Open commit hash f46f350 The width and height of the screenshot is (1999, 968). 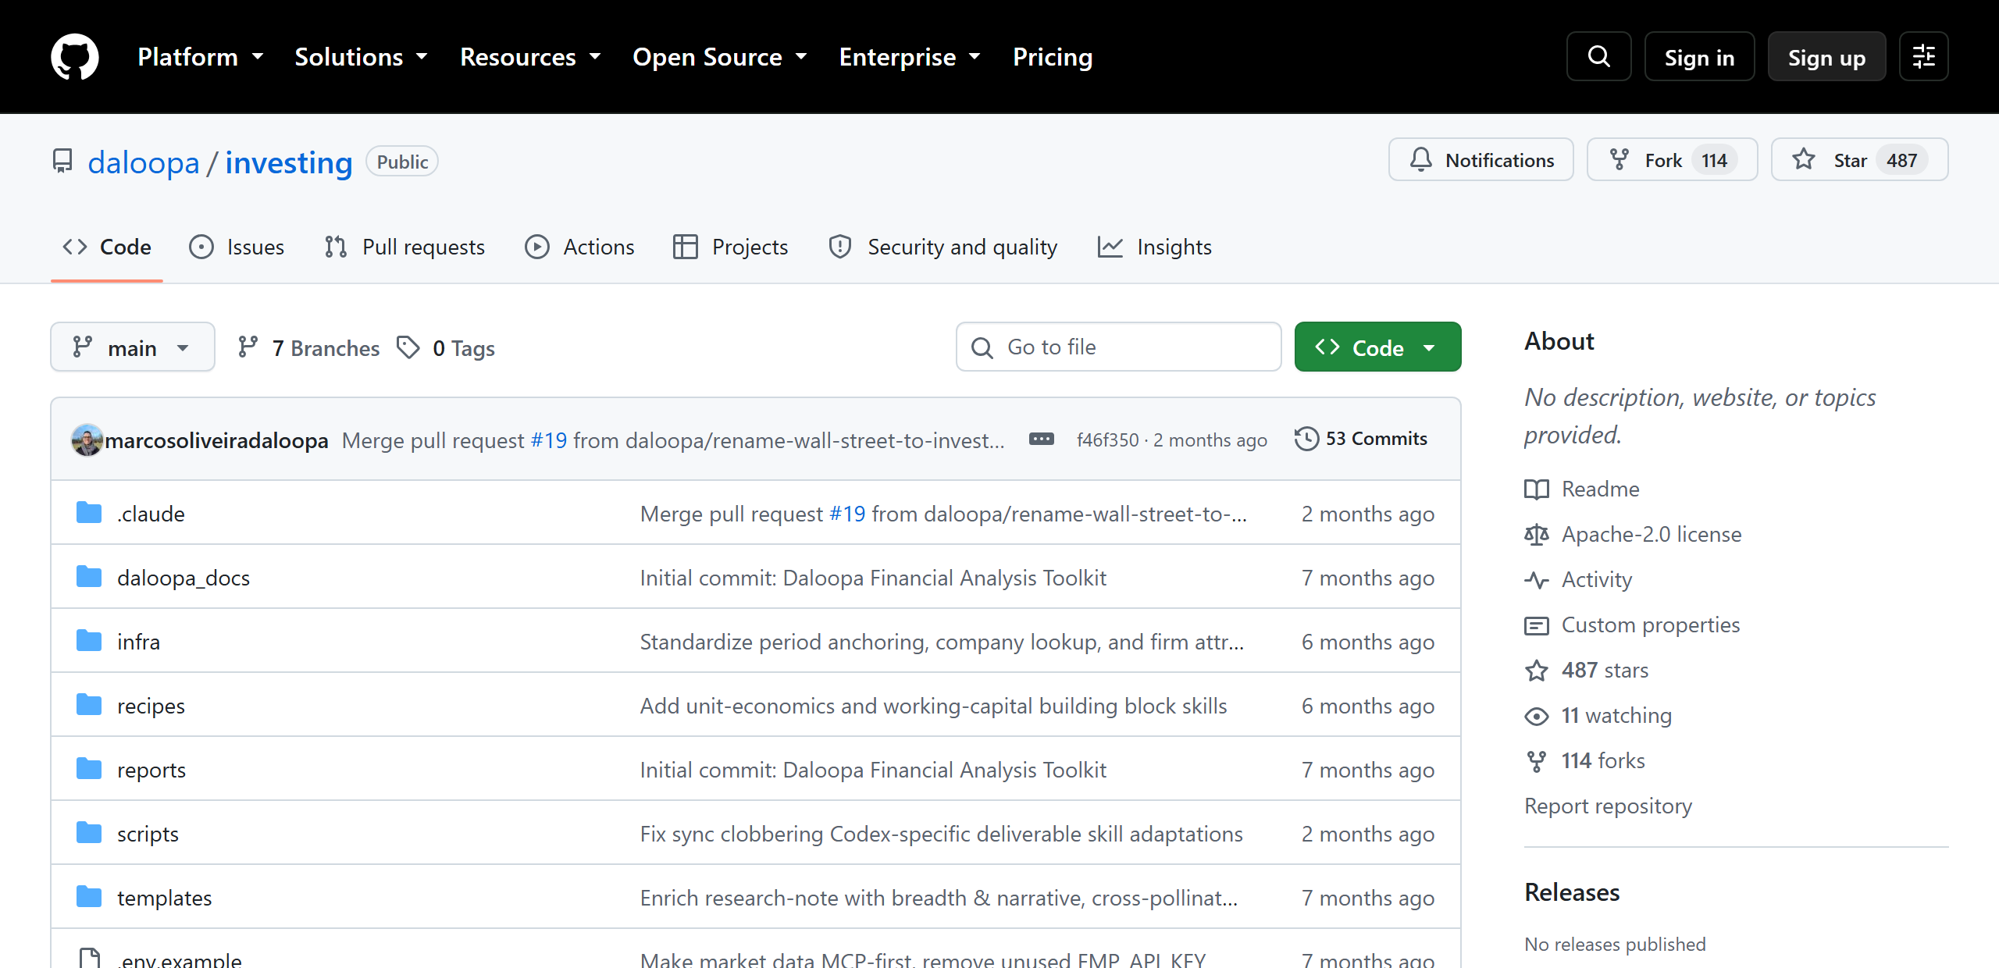coord(1107,440)
